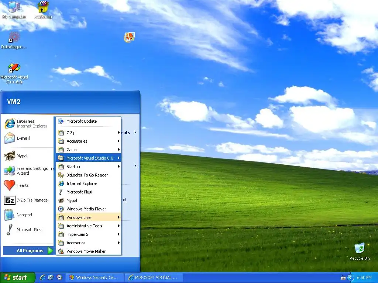Choose Microsoft Update entry text
Image resolution: width=378 pixels, height=283 pixels.
82,121
